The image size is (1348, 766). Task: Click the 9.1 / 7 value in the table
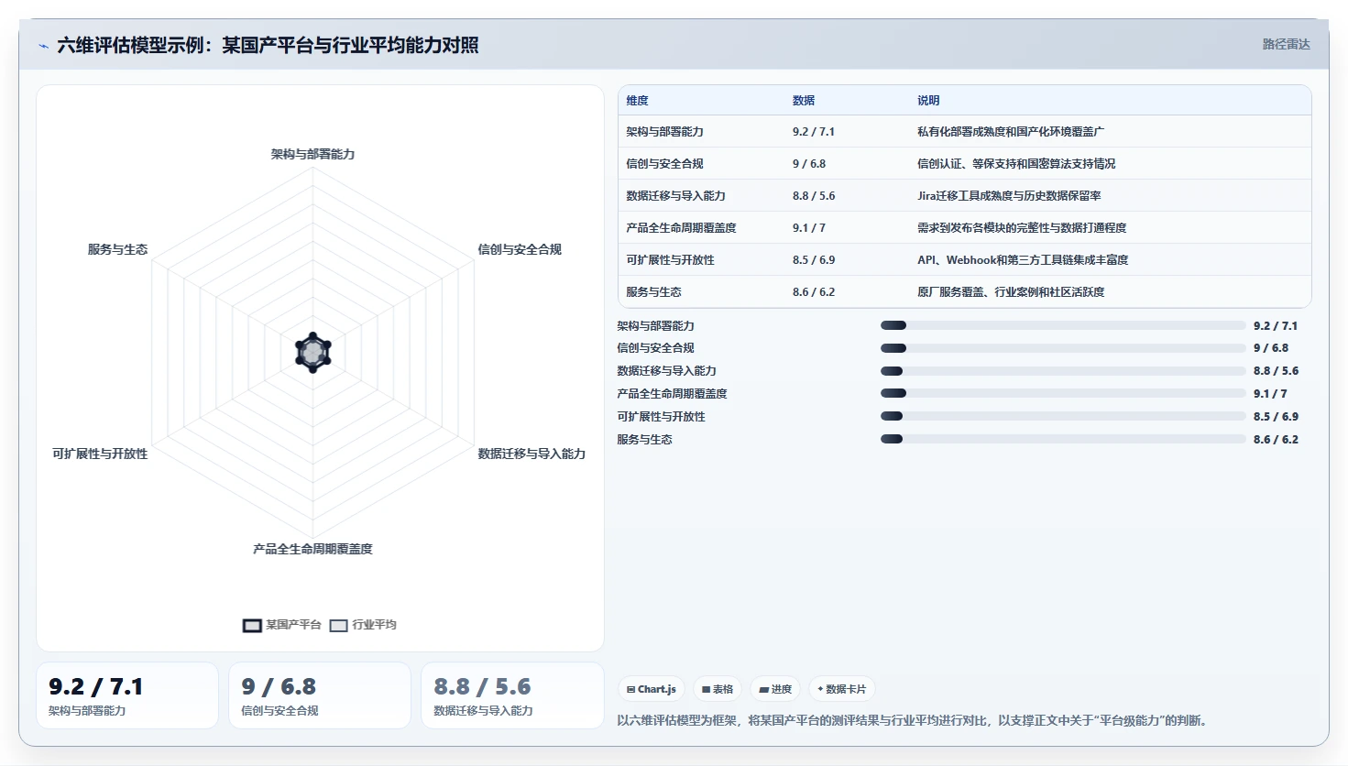coord(809,228)
